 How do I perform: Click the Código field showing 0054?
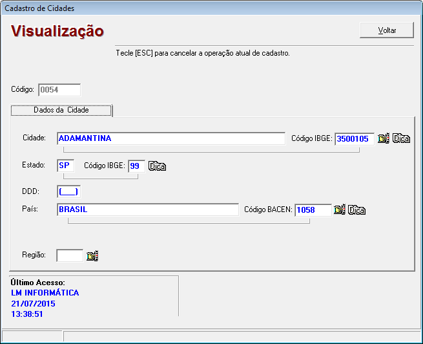point(59,90)
